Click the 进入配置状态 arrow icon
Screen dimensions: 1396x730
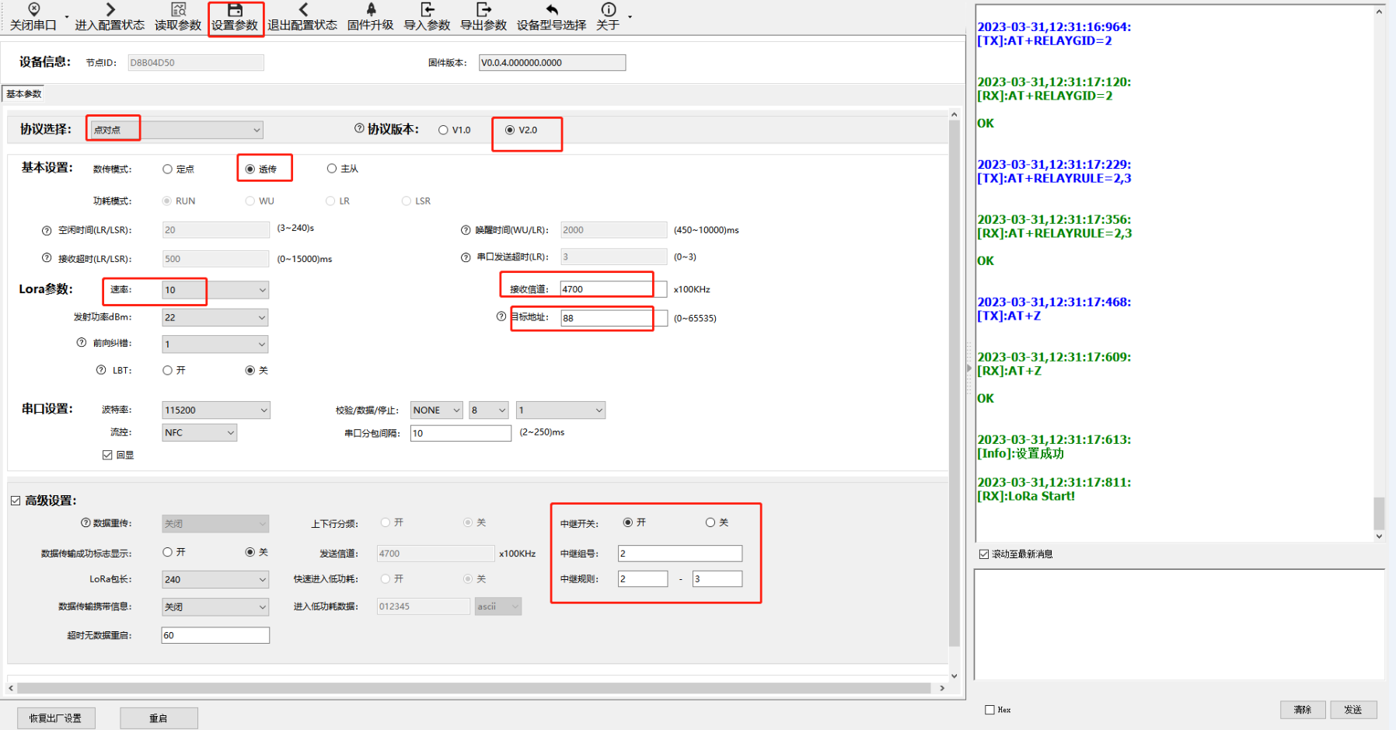point(110,10)
